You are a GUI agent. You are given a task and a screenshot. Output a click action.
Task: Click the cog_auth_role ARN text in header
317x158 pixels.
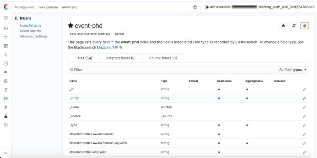[x=262, y=7]
